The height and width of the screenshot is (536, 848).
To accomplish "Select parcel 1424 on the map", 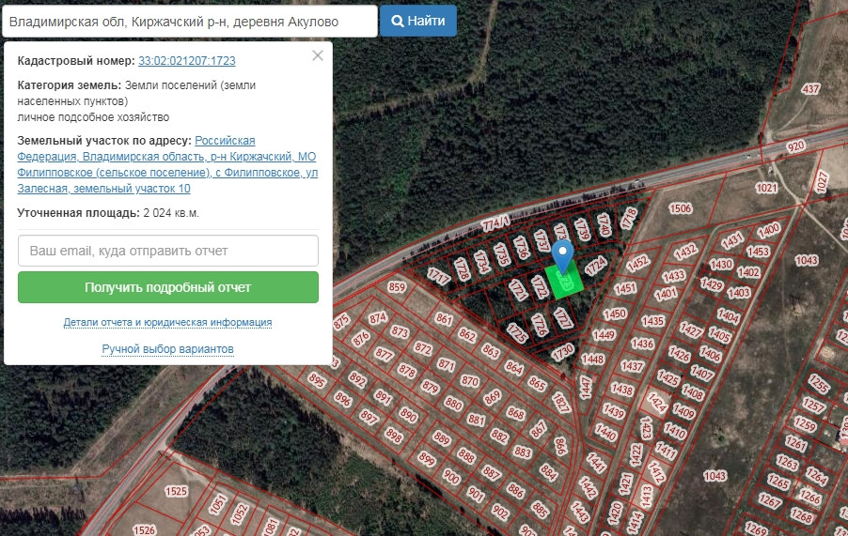I will (657, 403).
